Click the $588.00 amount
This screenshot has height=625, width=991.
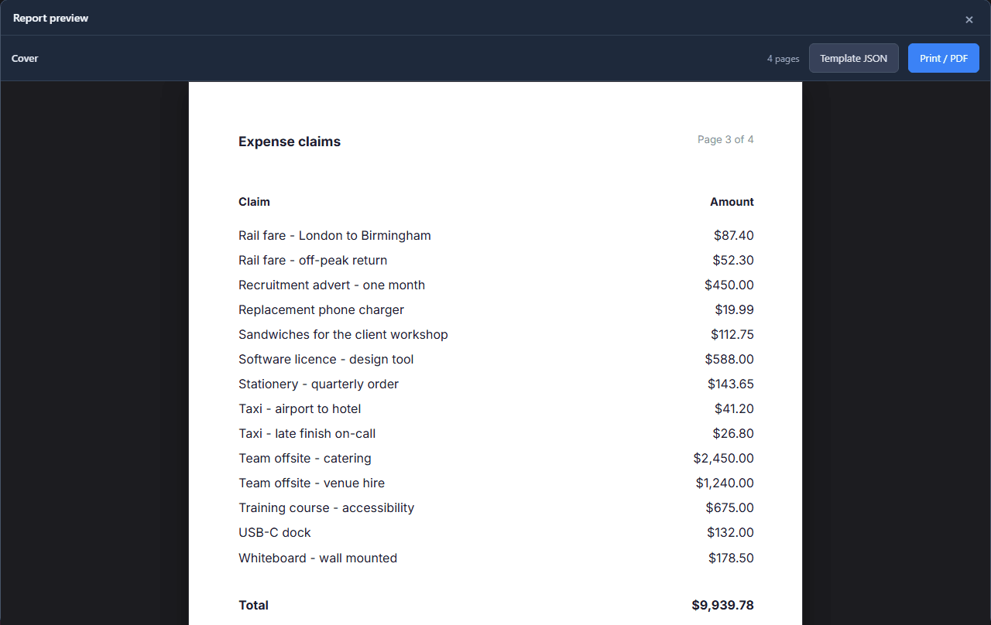click(x=729, y=359)
